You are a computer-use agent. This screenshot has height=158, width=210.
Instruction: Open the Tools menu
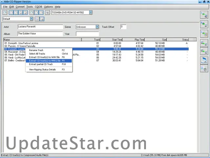[30, 7]
